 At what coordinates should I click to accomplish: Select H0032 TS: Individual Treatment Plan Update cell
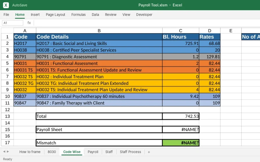pos(99,90)
